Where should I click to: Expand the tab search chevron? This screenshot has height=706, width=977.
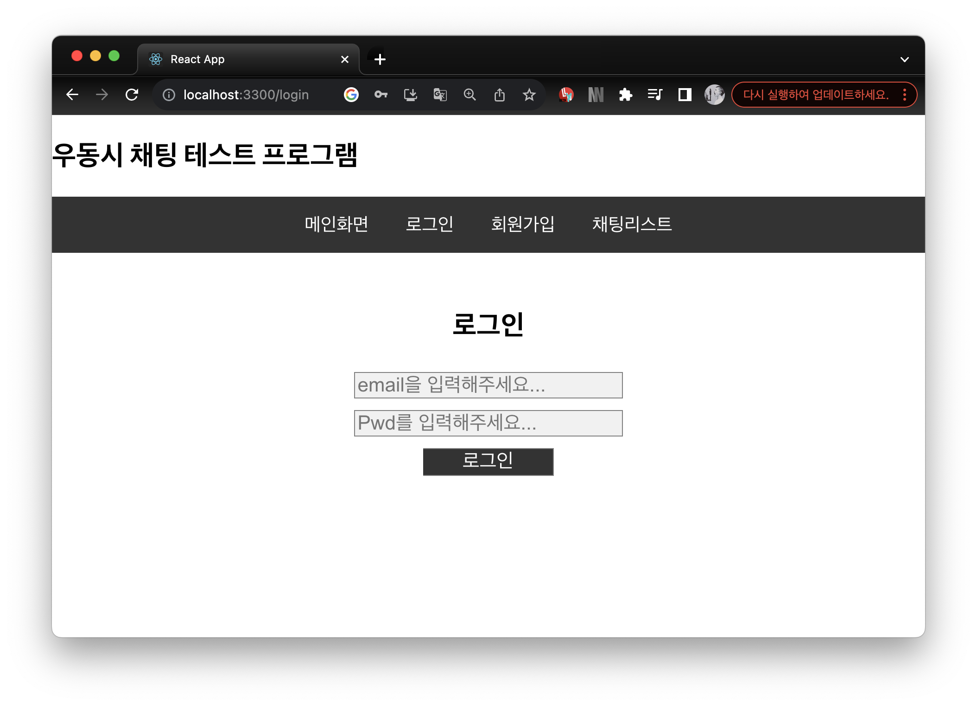pos(904,59)
